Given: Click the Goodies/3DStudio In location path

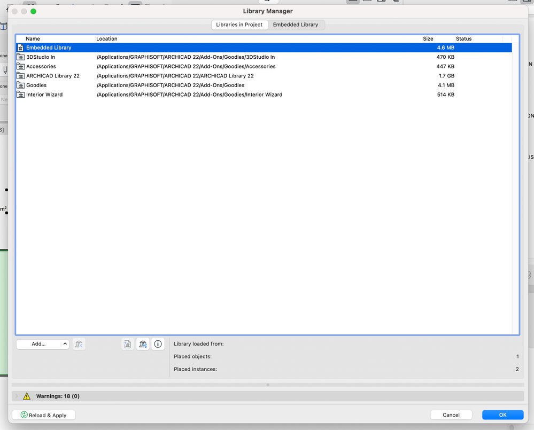Looking at the screenshot, I should pyautogui.click(x=185, y=57).
